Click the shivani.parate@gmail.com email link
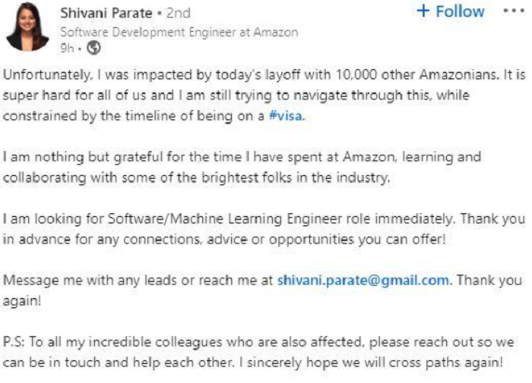The image size is (532, 383). 363,278
